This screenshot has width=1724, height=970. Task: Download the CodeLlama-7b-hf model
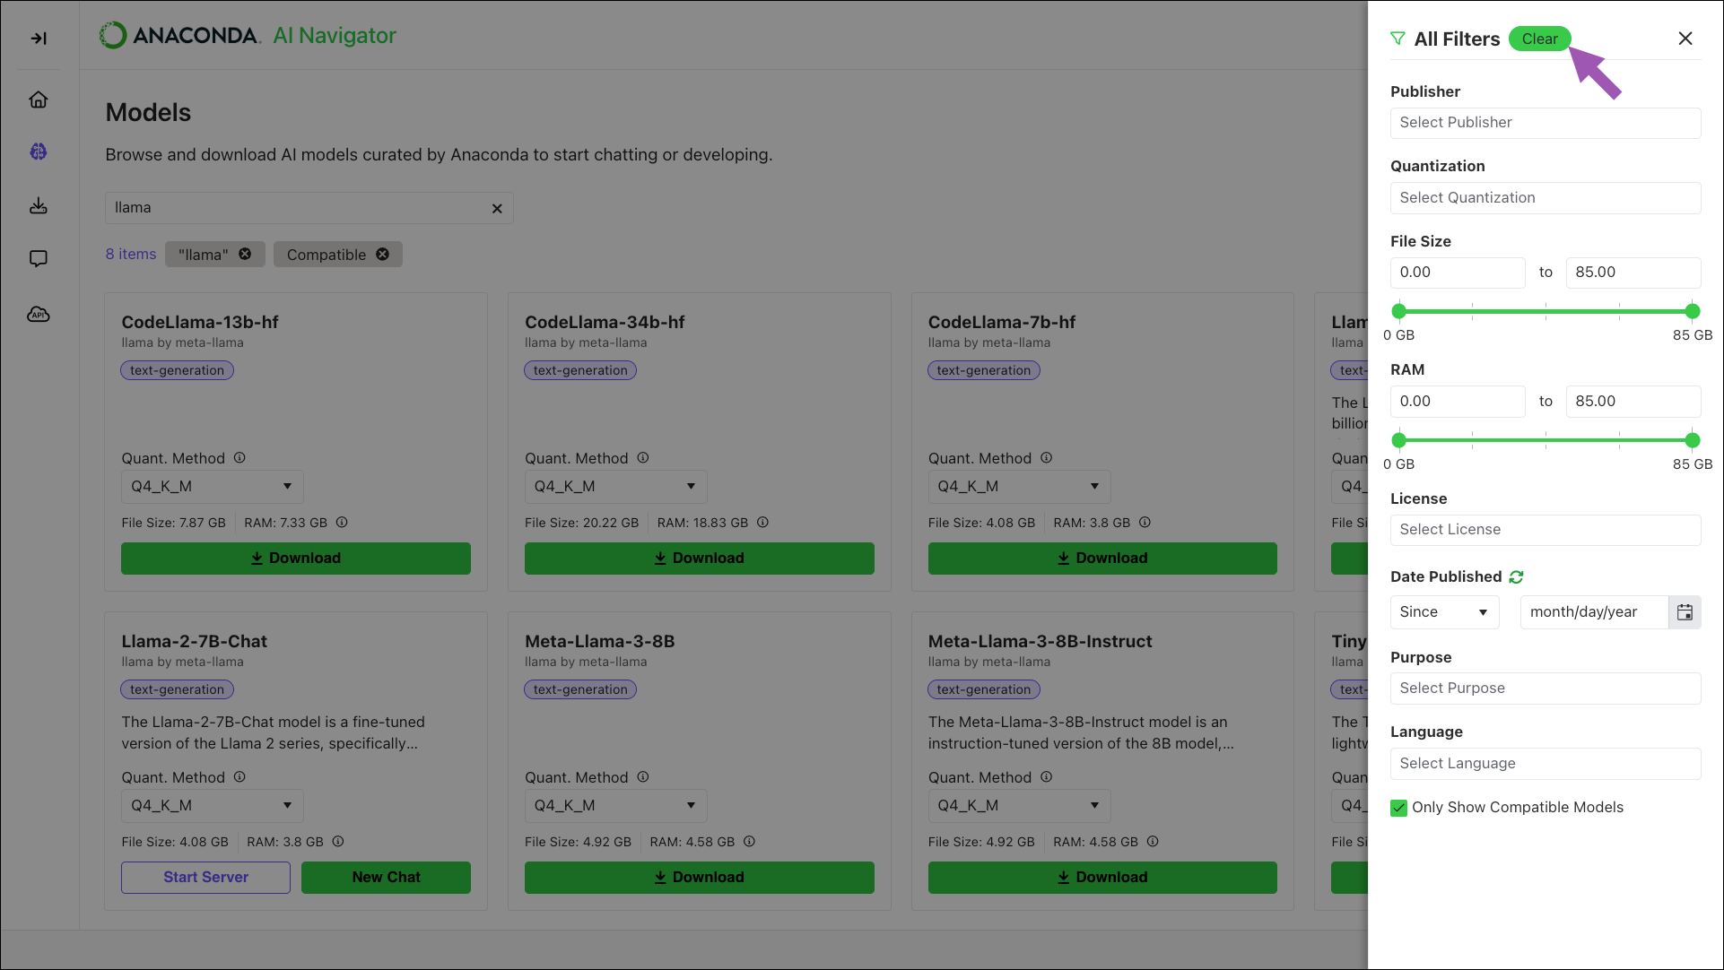(x=1102, y=558)
